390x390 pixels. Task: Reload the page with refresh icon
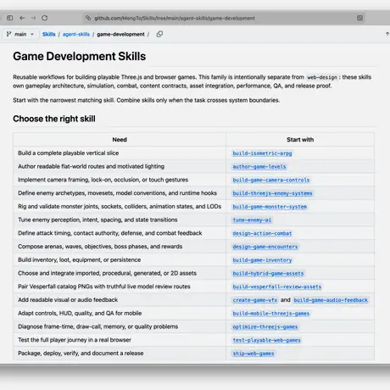pos(44,18)
